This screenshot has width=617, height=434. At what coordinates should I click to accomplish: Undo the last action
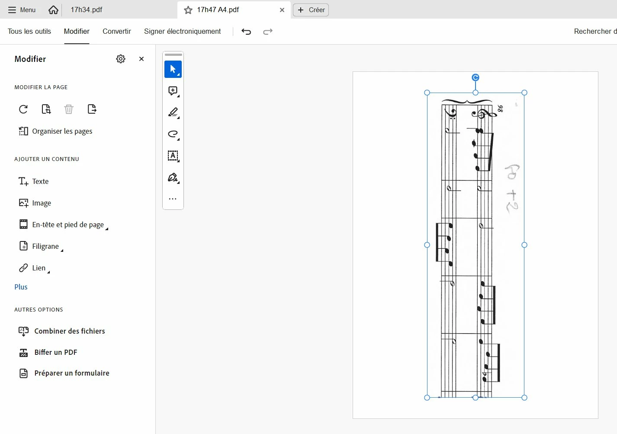[246, 31]
